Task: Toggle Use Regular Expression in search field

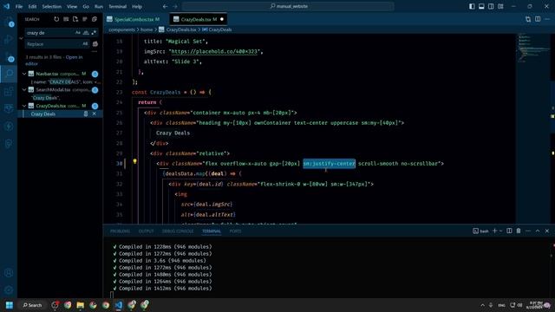Action: 94,33
